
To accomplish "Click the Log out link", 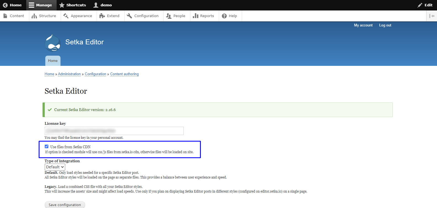I will tap(385, 25).
